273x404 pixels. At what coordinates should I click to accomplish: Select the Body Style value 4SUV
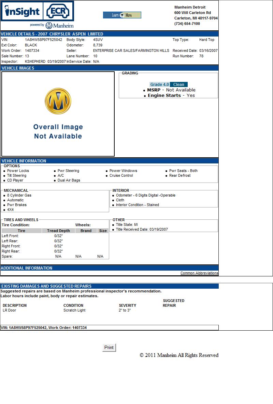click(98, 40)
